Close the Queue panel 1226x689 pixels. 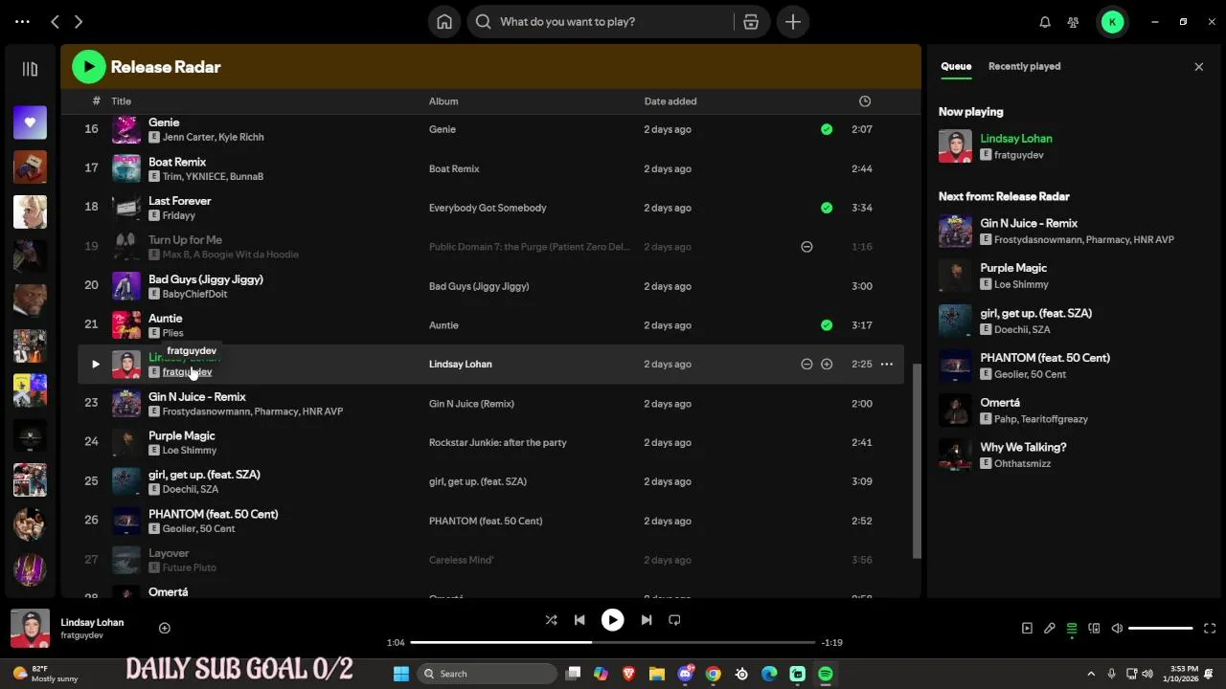1198,67
